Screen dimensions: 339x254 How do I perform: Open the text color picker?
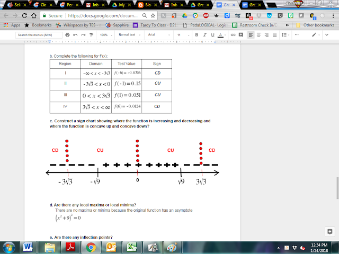pyautogui.click(x=221, y=35)
